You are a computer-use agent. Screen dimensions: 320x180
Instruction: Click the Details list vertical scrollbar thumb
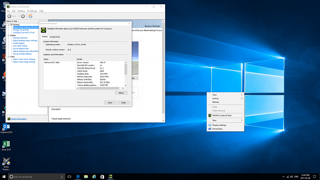126,69
